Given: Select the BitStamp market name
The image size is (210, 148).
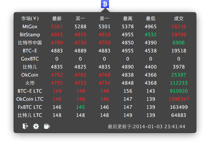Looking at the screenshot, I should [x=30, y=35].
